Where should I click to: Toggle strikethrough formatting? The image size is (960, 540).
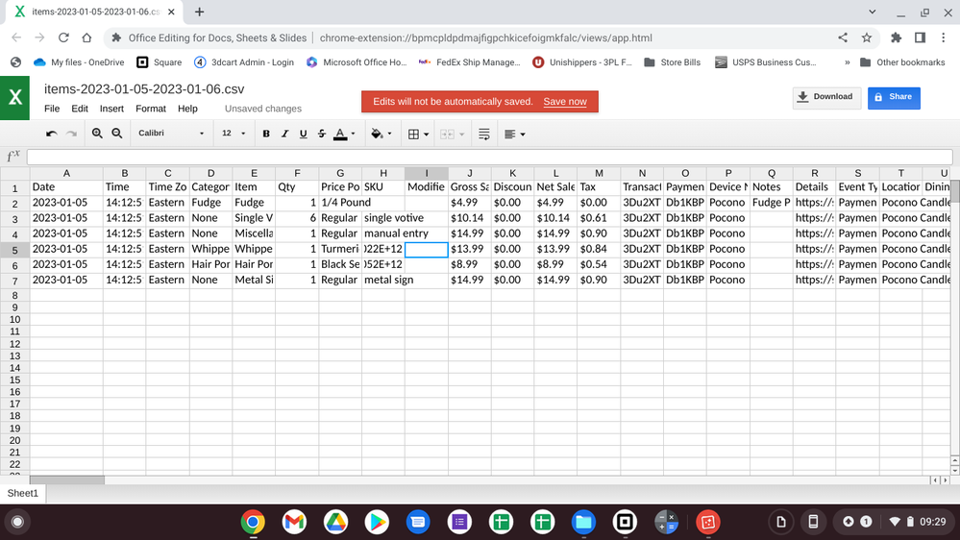321,134
